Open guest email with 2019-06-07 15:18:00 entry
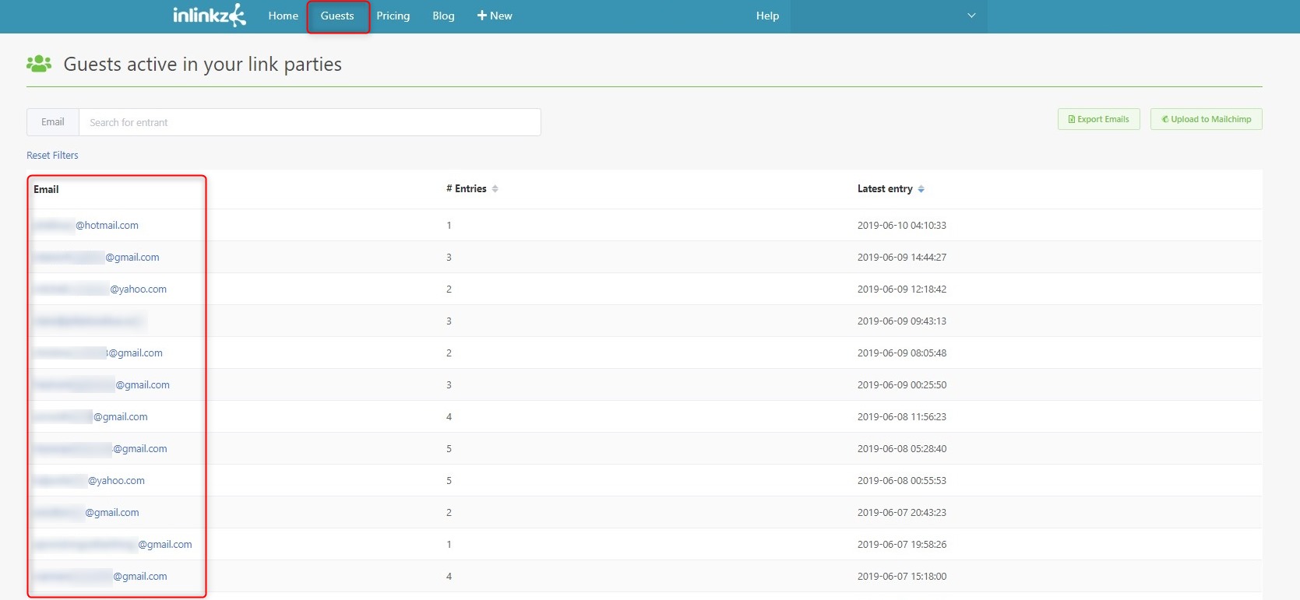This screenshot has width=1300, height=600. coord(100,577)
